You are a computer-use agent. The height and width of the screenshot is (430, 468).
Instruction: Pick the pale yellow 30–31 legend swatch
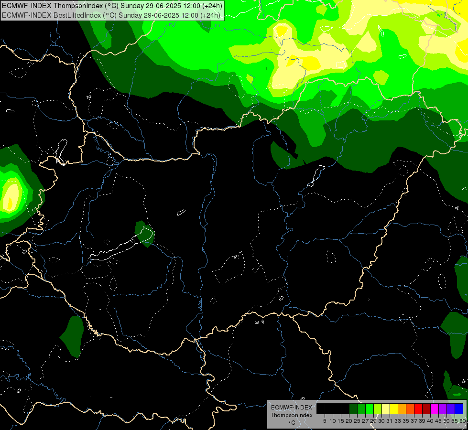386,408
